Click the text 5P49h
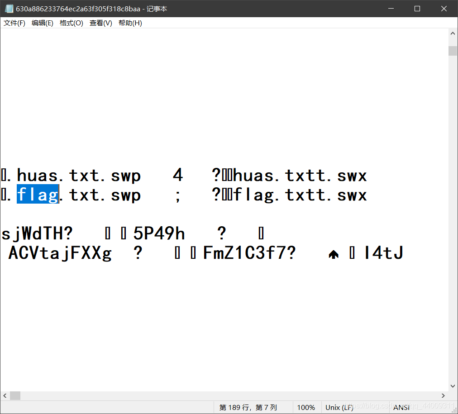Viewport: 458px width, 414px height. point(159,233)
